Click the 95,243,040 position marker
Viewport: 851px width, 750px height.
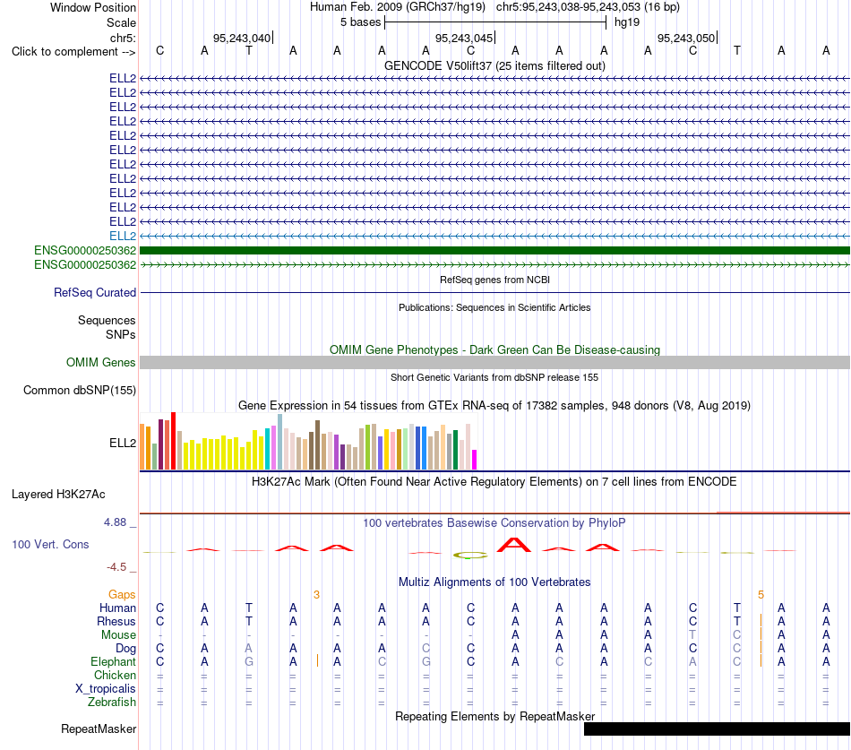point(242,38)
